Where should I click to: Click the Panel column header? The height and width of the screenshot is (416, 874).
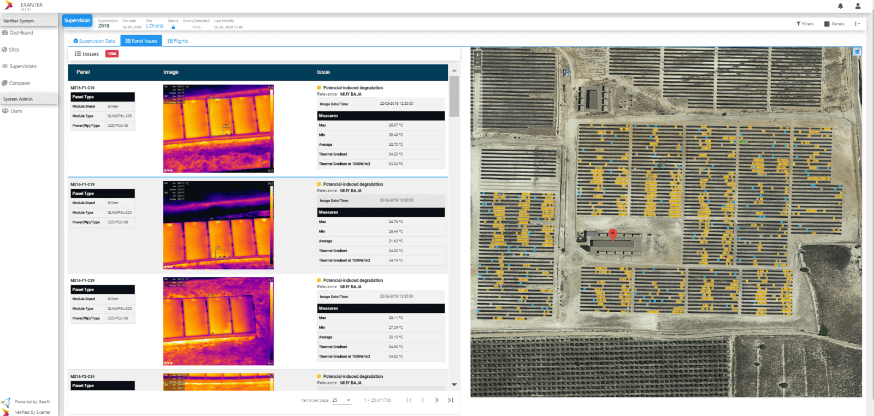click(83, 72)
